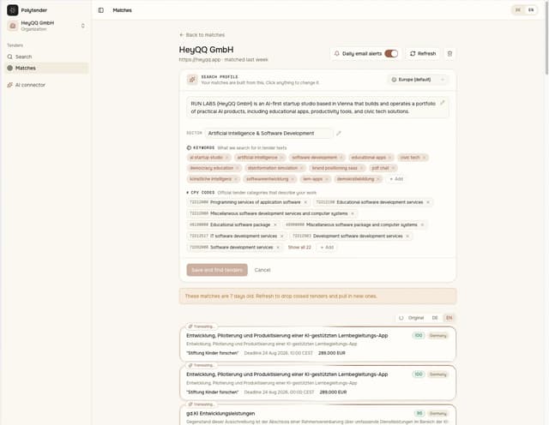Toggle the sidebar panel icon beside Matches title
The image size is (549, 425).
click(101, 10)
